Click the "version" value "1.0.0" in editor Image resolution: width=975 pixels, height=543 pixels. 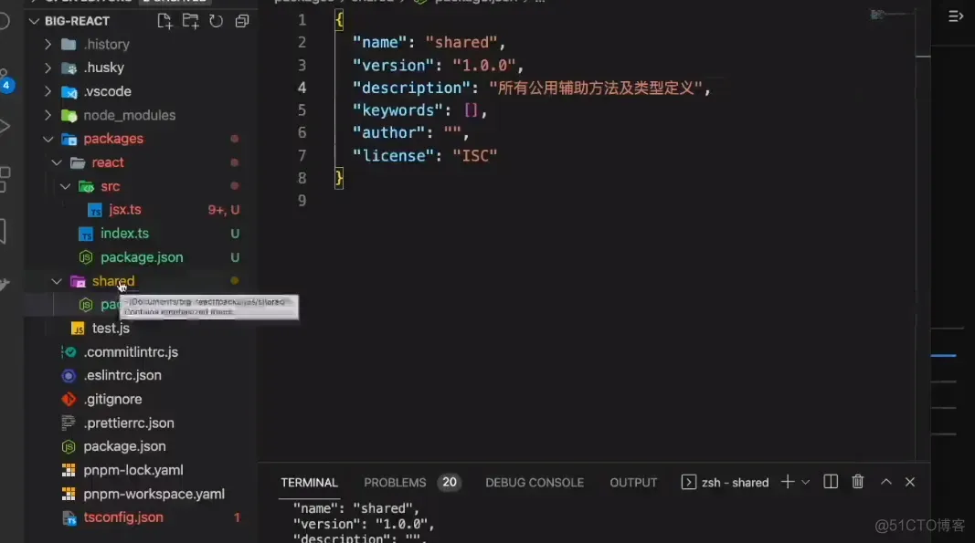pos(483,65)
